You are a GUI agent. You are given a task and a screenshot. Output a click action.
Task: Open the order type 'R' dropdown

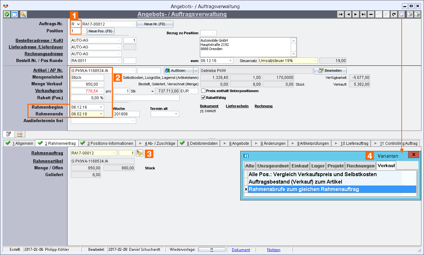78,24
